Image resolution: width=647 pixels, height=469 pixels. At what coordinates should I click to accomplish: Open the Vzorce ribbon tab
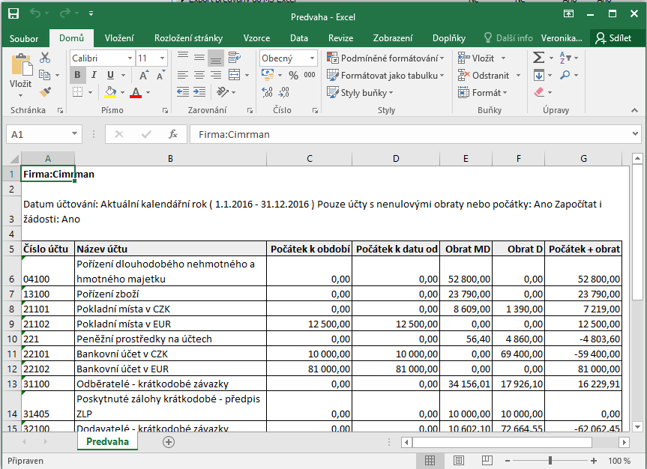click(256, 38)
